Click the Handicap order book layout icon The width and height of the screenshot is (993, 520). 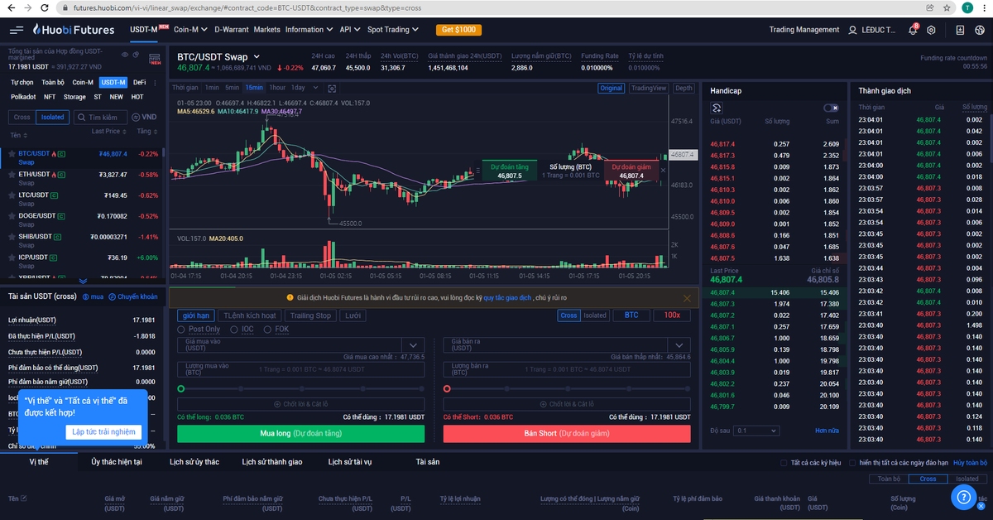pos(717,108)
